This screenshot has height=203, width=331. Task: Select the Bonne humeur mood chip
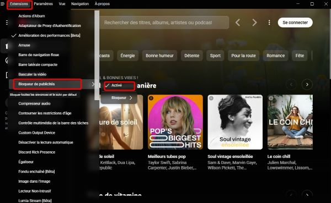tap(159, 56)
